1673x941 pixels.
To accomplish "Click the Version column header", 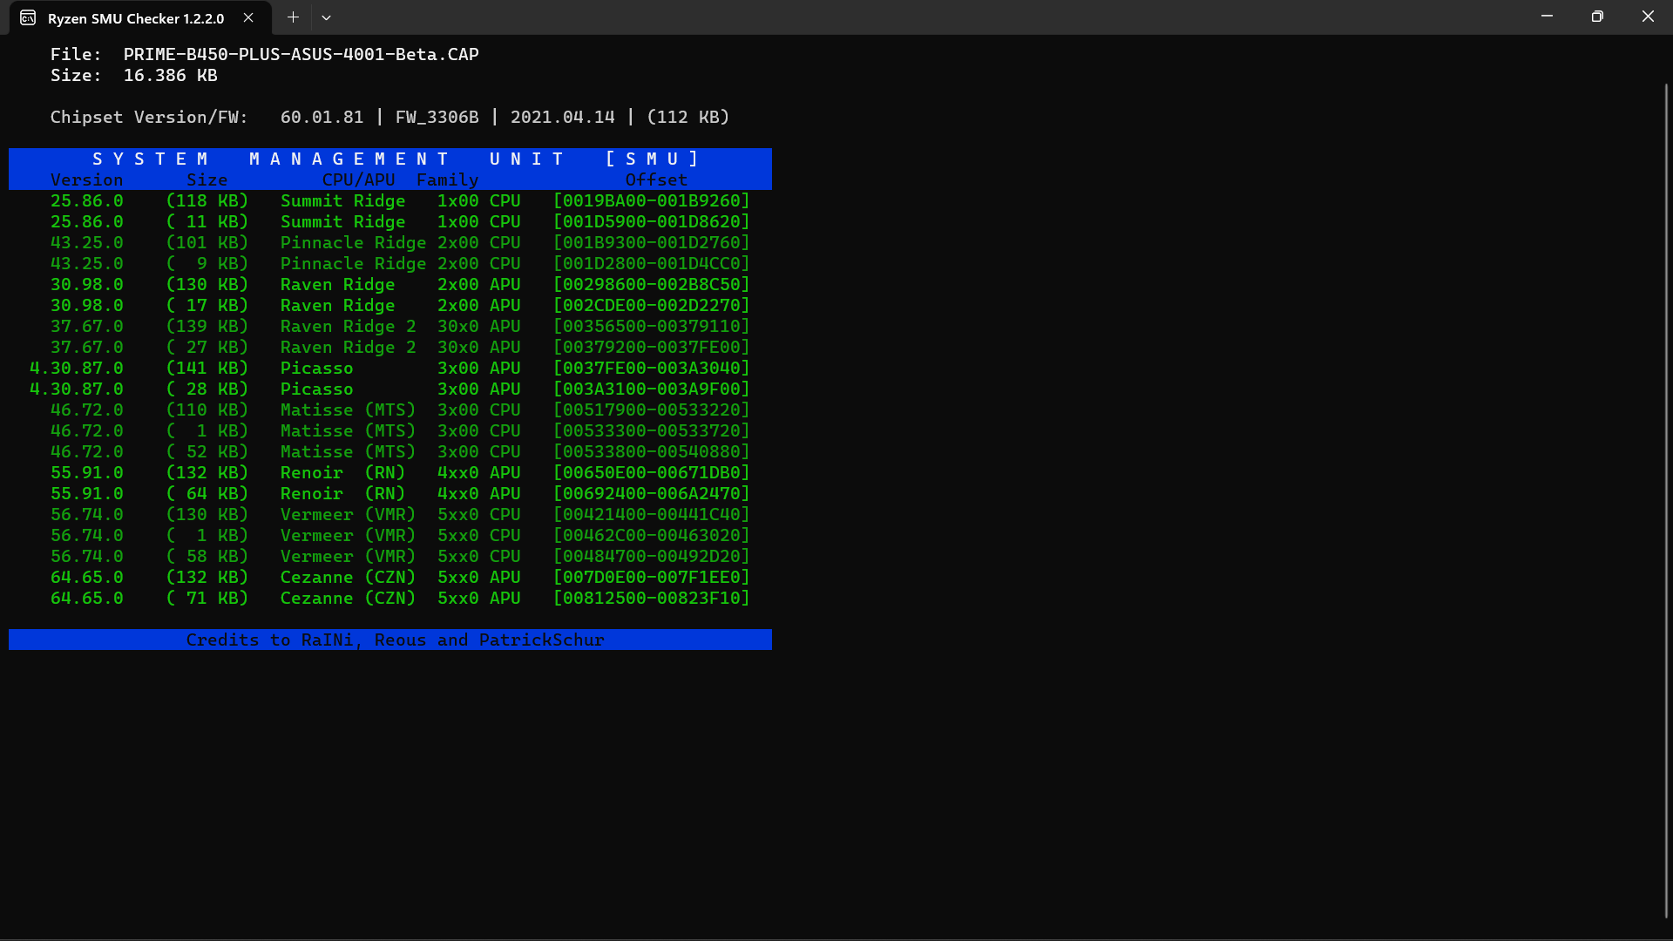I will click(87, 179).
